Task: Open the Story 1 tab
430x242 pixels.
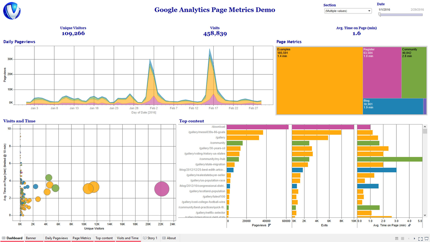Action: point(150,238)
